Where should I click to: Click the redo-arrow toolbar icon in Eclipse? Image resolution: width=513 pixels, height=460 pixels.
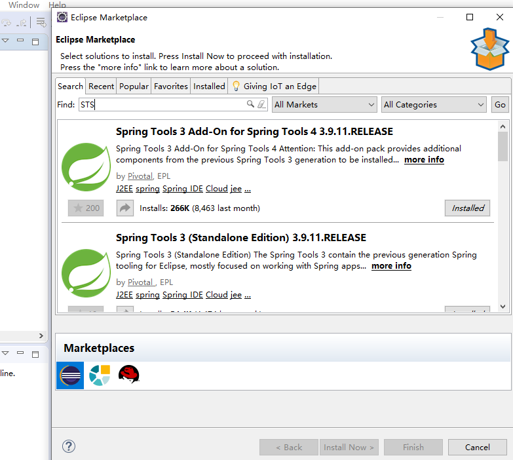point(6,22)
